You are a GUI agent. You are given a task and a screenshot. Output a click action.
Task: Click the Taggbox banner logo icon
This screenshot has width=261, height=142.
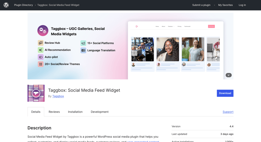point(43,31)
